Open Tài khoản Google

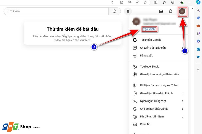pyautogui.click(x=159, y=40)
